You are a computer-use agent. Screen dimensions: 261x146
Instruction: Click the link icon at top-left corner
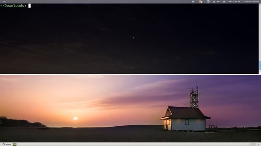coord(4,2)
